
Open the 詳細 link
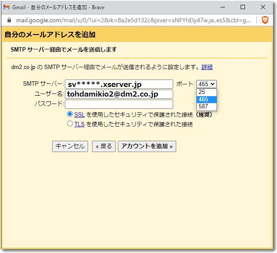pos(207,67)
